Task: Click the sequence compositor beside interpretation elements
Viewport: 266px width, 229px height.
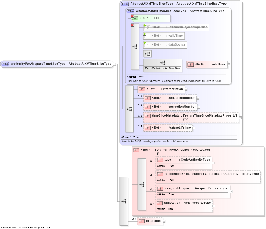Action: click(x=129, y=109)
